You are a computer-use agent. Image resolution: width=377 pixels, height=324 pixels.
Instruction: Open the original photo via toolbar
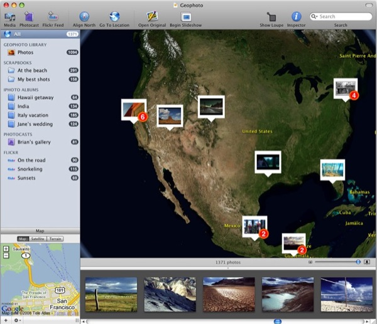point(152,16)
